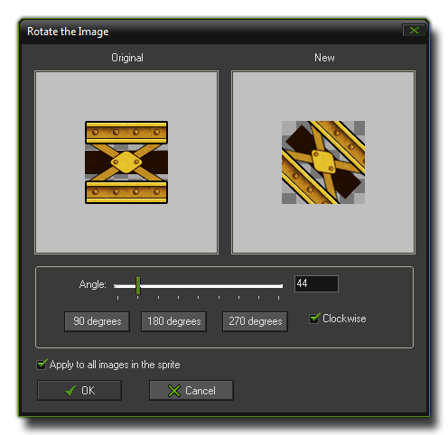The height and width of the screenshot is (435, 448).
Task: Click the middle of the Angle slider track
Action: point(199,286)
